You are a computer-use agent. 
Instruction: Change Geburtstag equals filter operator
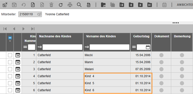[x=134, y=47]
